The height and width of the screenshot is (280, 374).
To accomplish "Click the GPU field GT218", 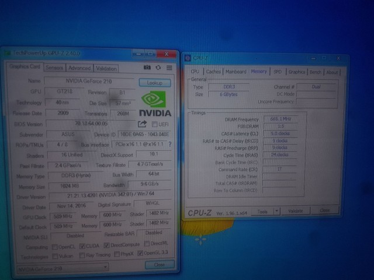I will (64, 92).
